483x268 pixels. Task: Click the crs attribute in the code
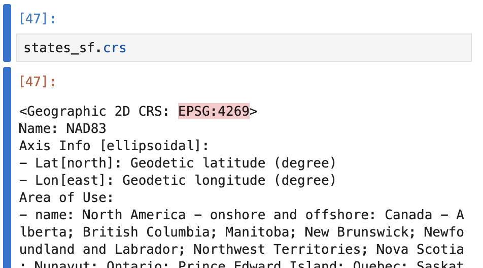115,48
